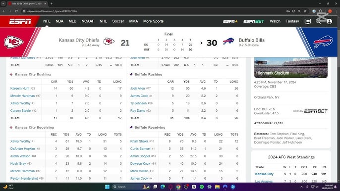Open Khalil Shakir player link
340x191 pixels.
139,141
